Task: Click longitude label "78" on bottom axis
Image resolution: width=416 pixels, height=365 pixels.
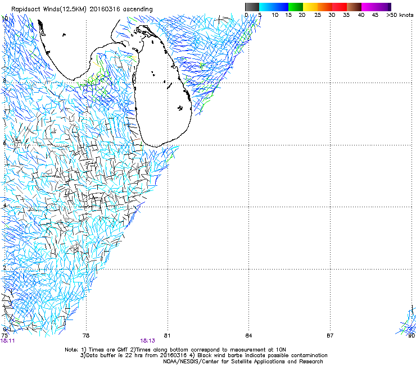Action: click(x=86, y=336)
